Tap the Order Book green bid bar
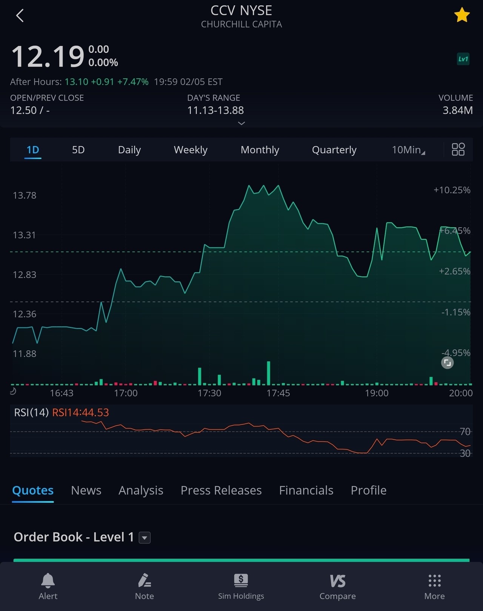The image size is (483, 611). [x=241, y=560]
